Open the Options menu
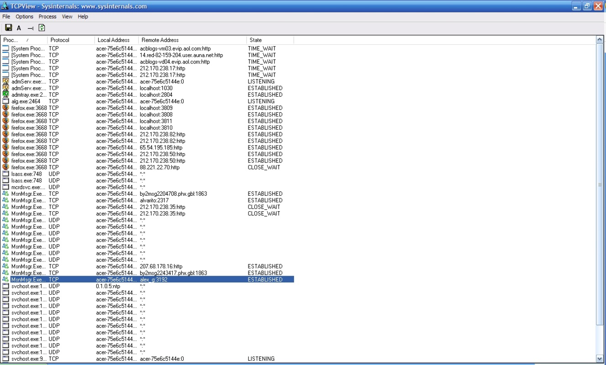 click(x=24, y=16)
